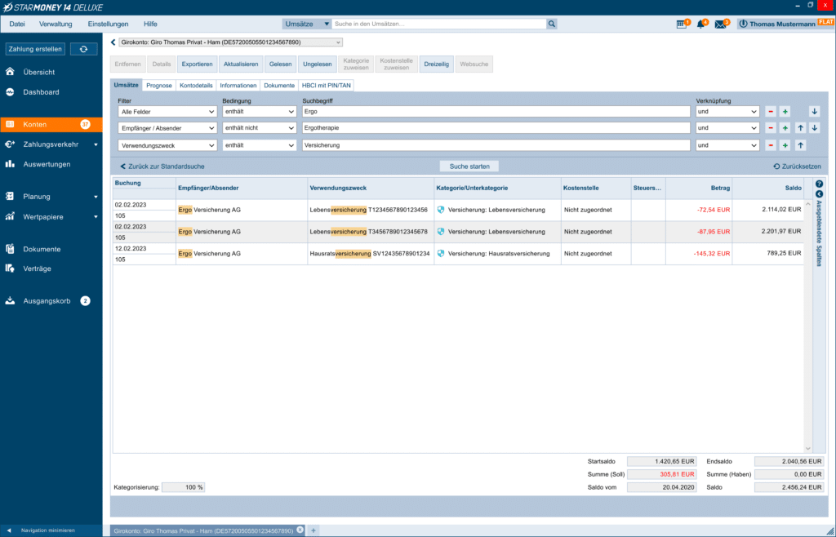Open the Verwaltung menu
The height and width of the screenshot is (537, 836).
(56, 24)
